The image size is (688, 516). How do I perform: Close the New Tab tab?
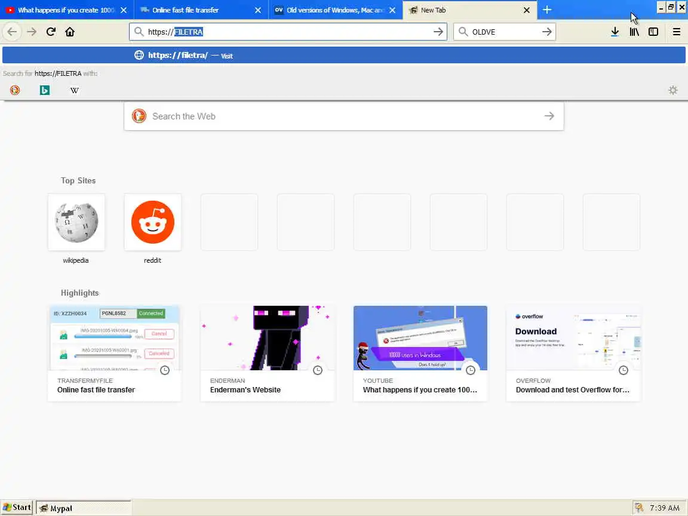point(527,10)
